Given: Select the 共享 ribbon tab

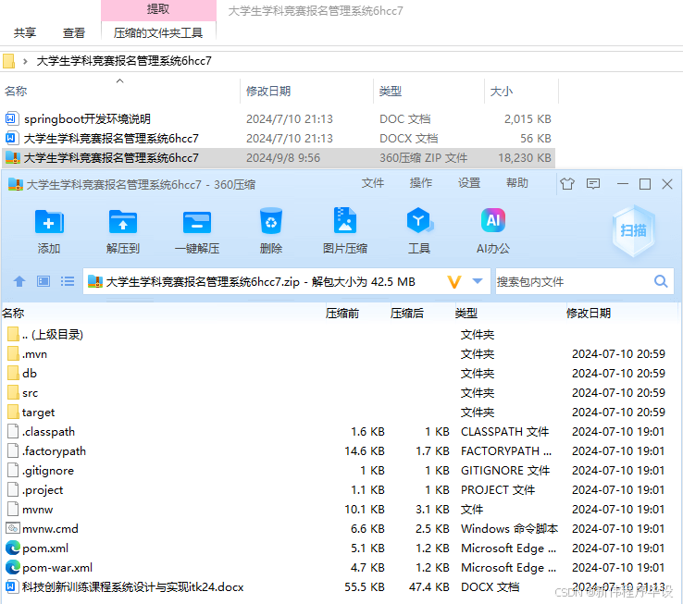Looking at the screenshot, I should coord(24,33).
